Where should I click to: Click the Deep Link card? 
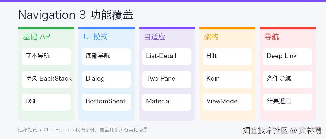[287, 57]
